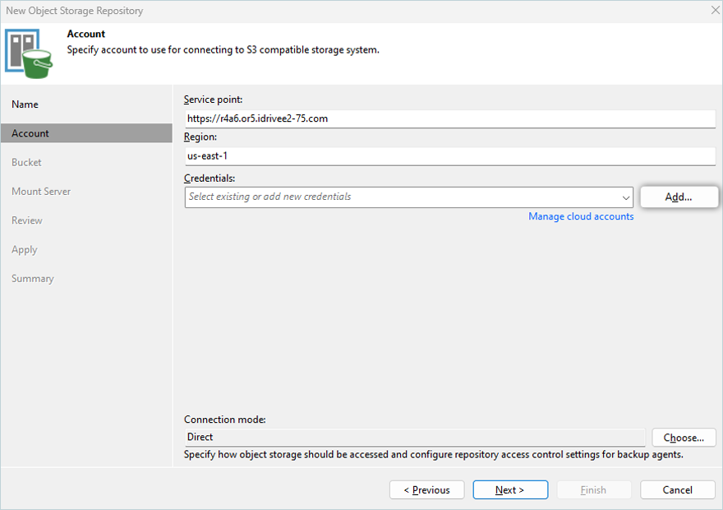The width and height of the screenshot is (723, 510).
Task: Click the greyed-out Finish button
Action: (593, 490)
